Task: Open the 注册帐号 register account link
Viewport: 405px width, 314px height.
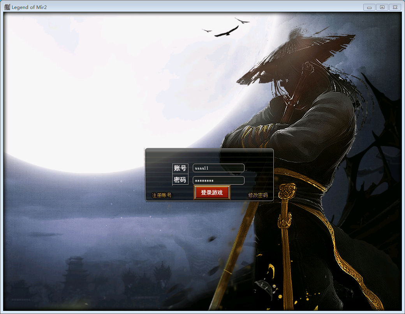Action: 162,195
